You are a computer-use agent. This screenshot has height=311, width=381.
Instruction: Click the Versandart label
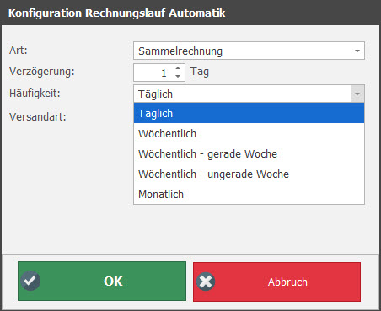[x=38, y=116]
